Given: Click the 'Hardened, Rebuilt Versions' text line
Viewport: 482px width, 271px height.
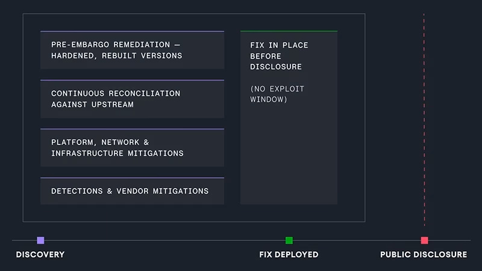Looking at the screenshot, I should [116, 55].
